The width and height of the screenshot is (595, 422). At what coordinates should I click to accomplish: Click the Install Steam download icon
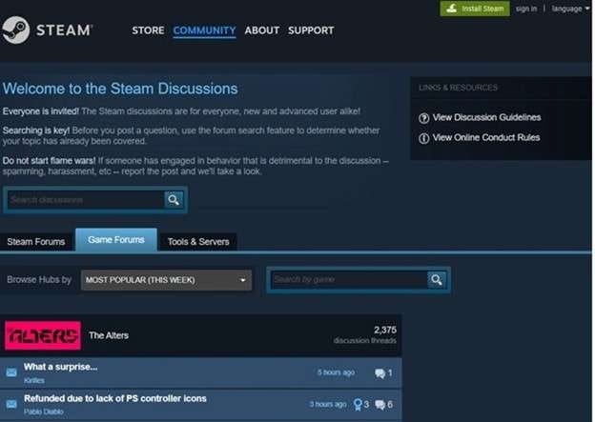[x=452, y=9]
